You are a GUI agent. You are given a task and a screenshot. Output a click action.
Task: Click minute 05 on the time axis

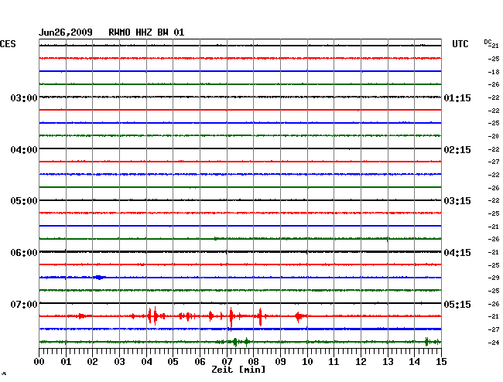click(173, 361)
